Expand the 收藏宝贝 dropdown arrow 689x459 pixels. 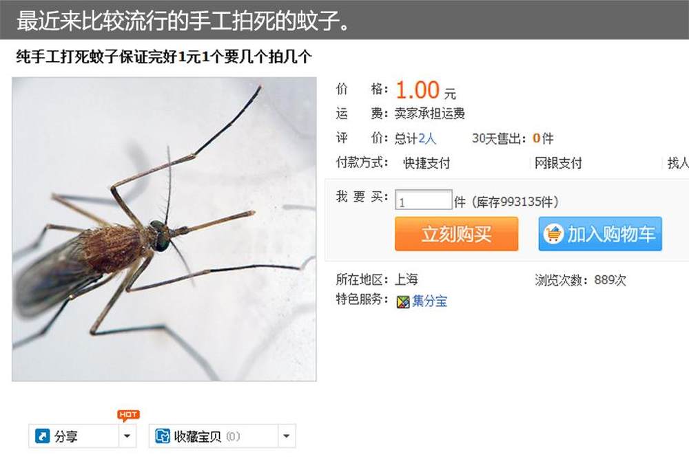287,436
